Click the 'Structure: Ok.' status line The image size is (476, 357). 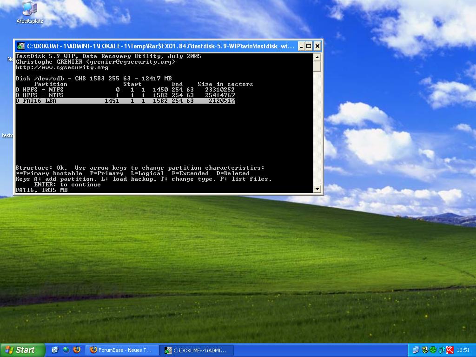point(140,167)
